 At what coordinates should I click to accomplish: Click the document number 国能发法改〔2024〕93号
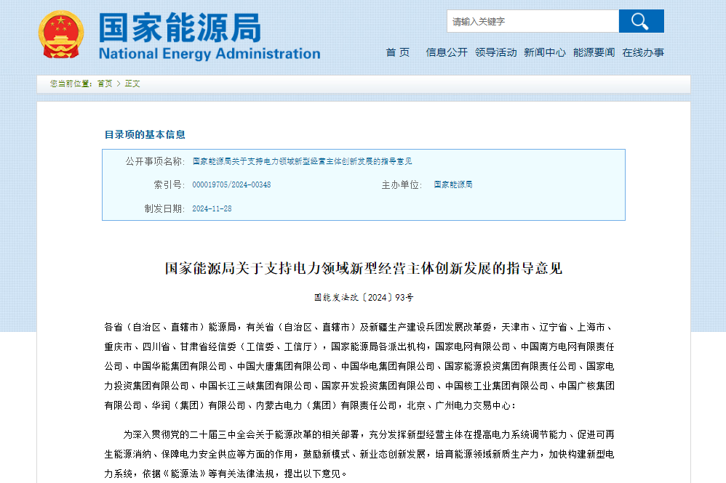363,296
